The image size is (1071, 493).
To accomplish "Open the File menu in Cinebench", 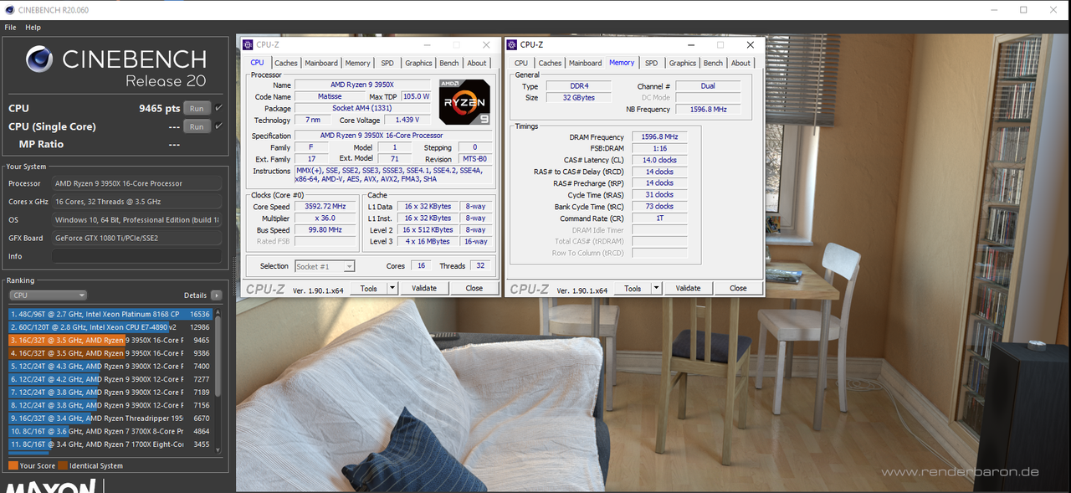I will [11, 28].
